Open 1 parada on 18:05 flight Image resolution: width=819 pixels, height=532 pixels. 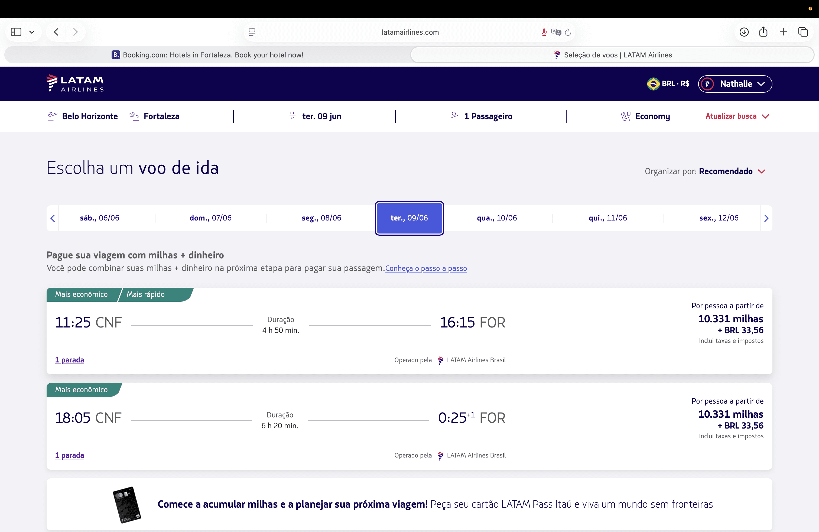[70, 455]
